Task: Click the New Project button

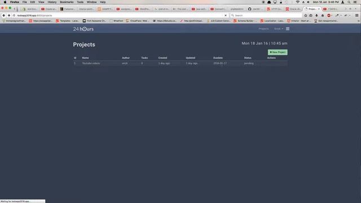Action: (278, 52)
